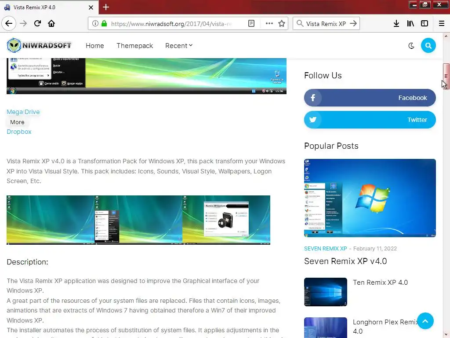
Task: Open the Mega Drive download link
Action: click(23, 112)
